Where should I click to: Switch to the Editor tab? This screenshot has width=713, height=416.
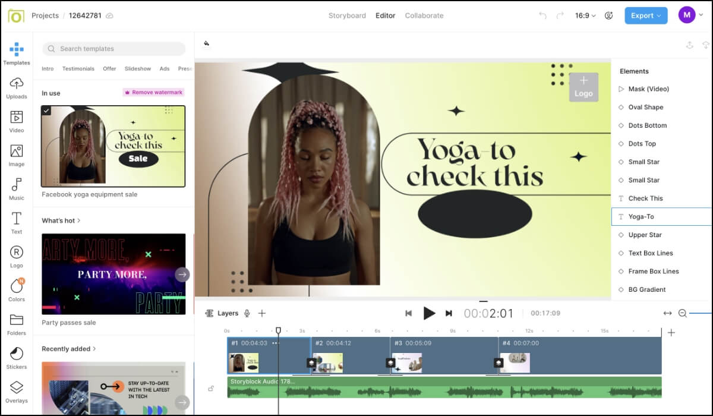[386, 15]
